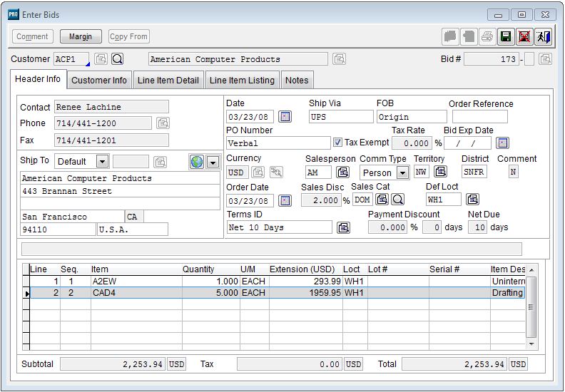Click the Terms ID Net 10 Days field

click(x=279, y=227)
